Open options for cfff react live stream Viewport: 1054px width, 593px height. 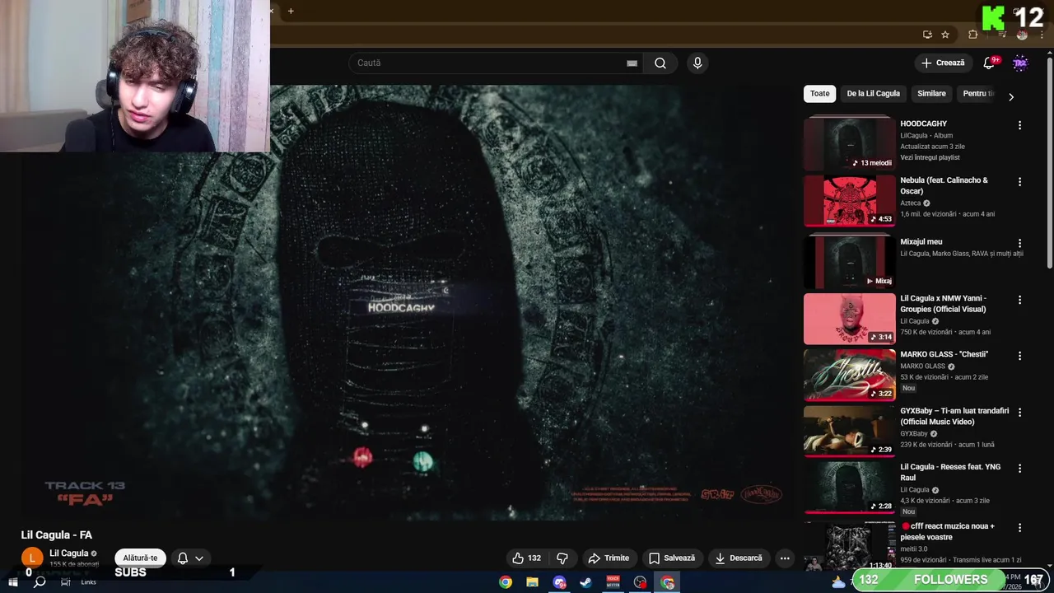coord(1019,527)
